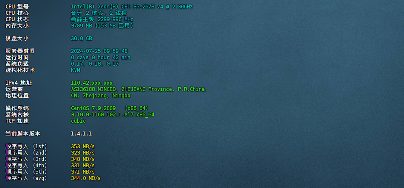Click the IPv4 address 110.42.xxx.xxx
The image size is (404, 188).
(92, 83)
